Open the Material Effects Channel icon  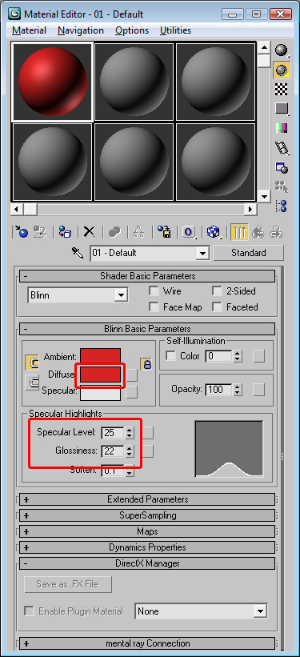click(x=189, y=232)
